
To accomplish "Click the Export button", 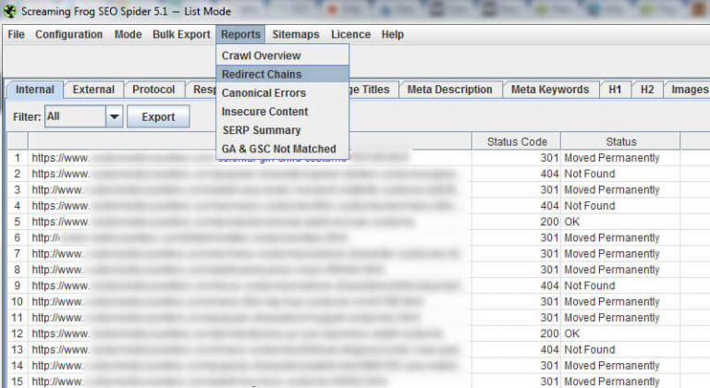I will tap(158, 116).
